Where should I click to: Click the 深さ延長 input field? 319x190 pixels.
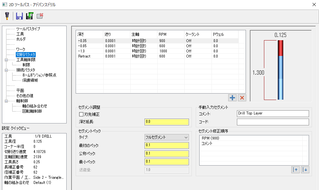(166, 122)
